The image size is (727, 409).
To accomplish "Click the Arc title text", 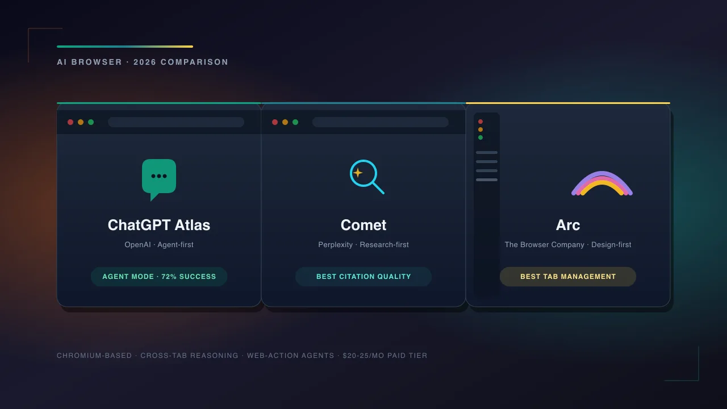I will pyautogui.click(x=568, y=225).
